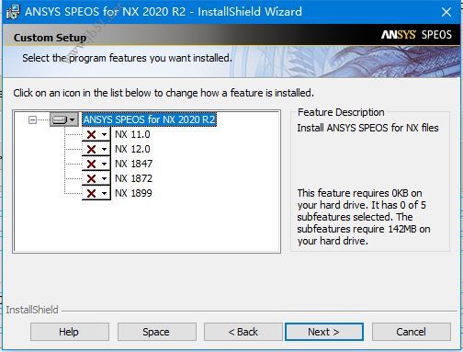Screen dimensions: 463x352
Task: Select the NX 1899 subfeature label
Action: (x=133, y=193)
